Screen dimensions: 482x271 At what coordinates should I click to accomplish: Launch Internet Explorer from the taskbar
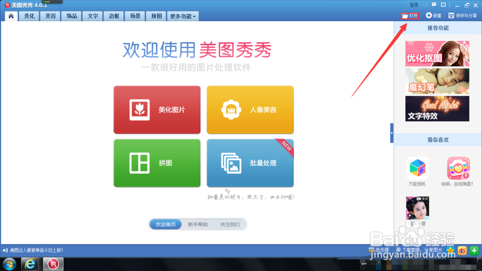pyautogui.click(x=30, y=264)
